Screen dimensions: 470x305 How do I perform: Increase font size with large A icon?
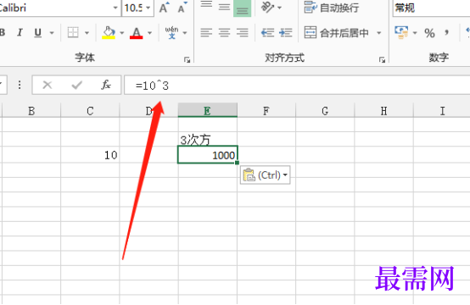click(x=164, y=8)
